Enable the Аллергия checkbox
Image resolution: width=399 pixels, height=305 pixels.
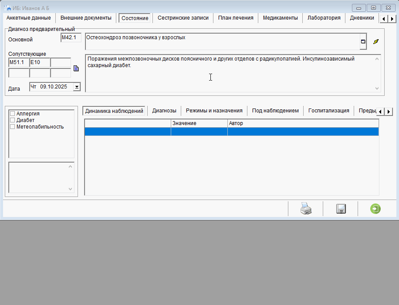[13, 114]
